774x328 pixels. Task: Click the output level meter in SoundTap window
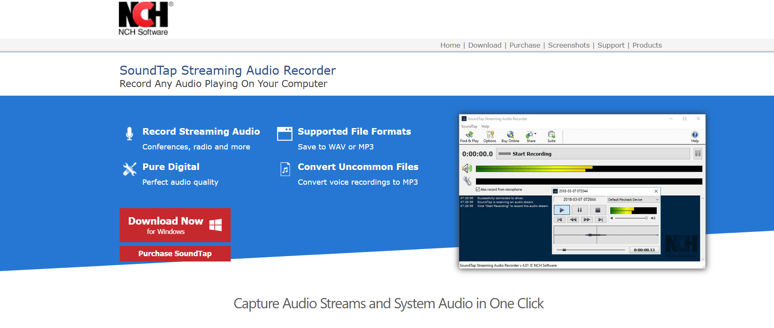point(589,169)
